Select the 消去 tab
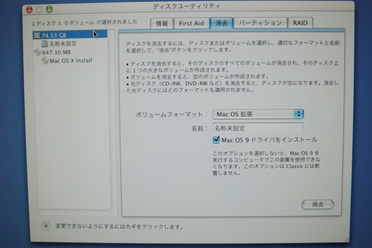The width and height of the screenshot is (372, 248). (x=221, y=23)
